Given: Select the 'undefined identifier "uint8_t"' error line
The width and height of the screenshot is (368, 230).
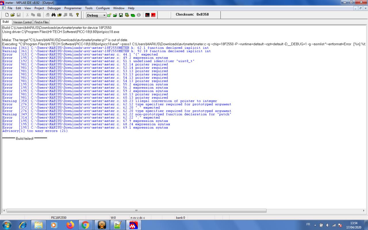Looking at the screenshot, I should [x=98, y=61].
